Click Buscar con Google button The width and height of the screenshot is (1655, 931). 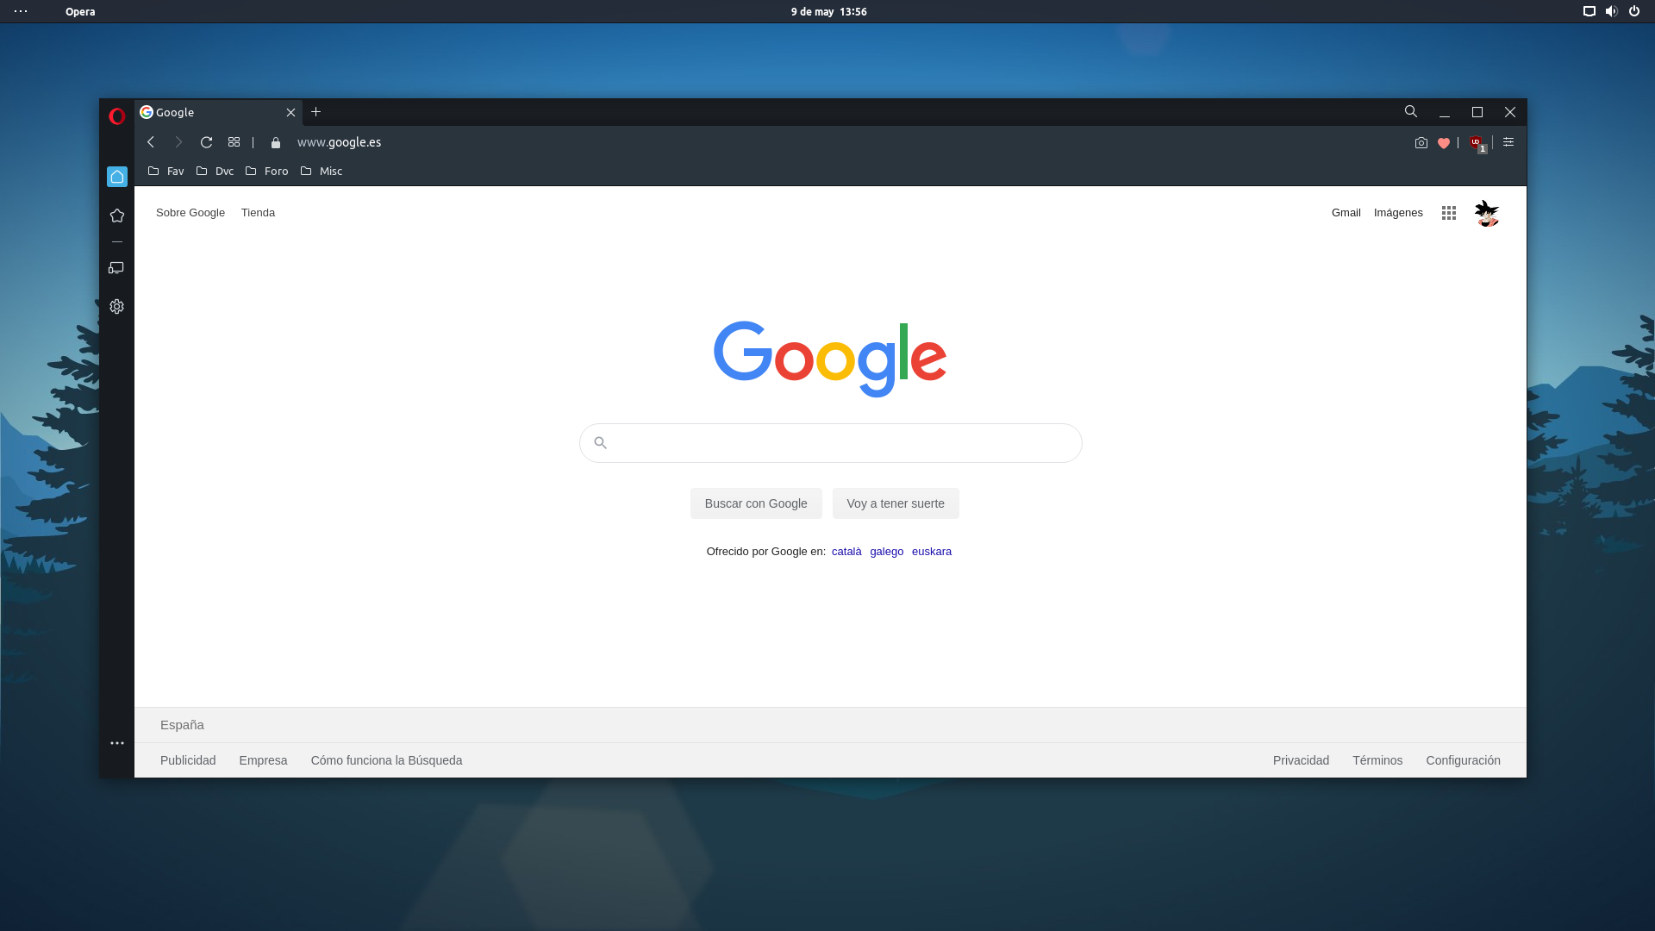pyautogui.click(x=756, y=503)
